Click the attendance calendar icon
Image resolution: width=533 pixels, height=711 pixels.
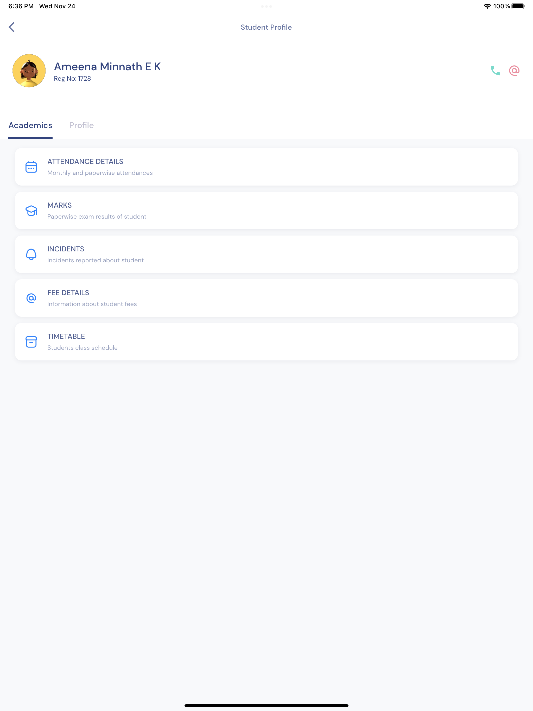coord(31,167)
